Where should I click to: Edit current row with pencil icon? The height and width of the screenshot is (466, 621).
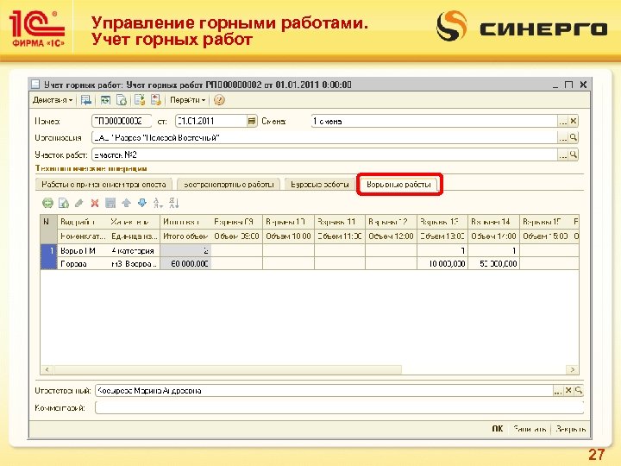tap(78, 204)
